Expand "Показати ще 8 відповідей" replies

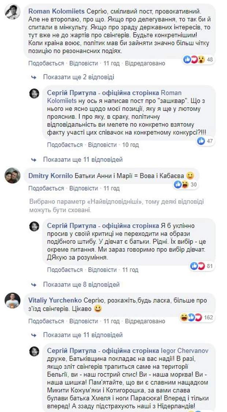pos(81,284)
